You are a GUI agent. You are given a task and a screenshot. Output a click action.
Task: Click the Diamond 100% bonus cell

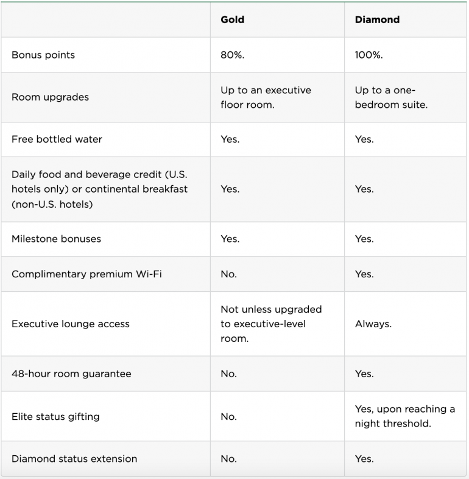click(x=368, y=55)
